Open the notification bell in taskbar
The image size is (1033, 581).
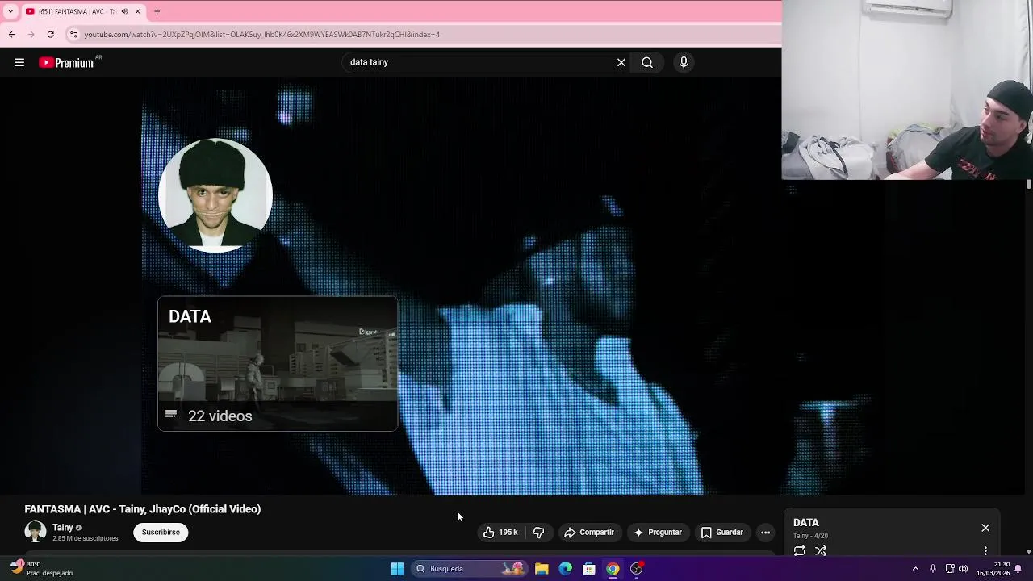pos(1018,569)
